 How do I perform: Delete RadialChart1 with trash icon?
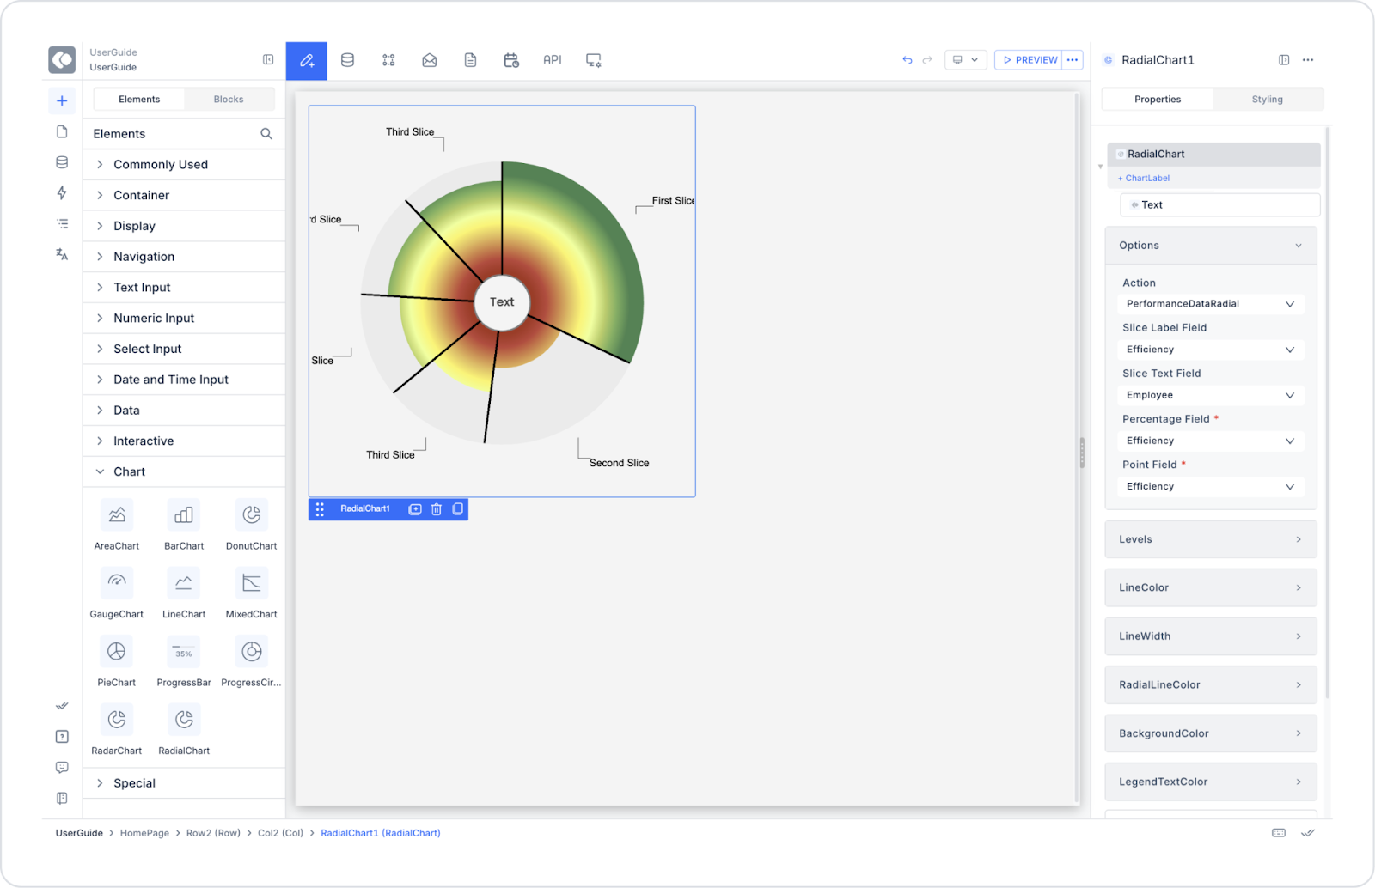[x=437, y=509]
